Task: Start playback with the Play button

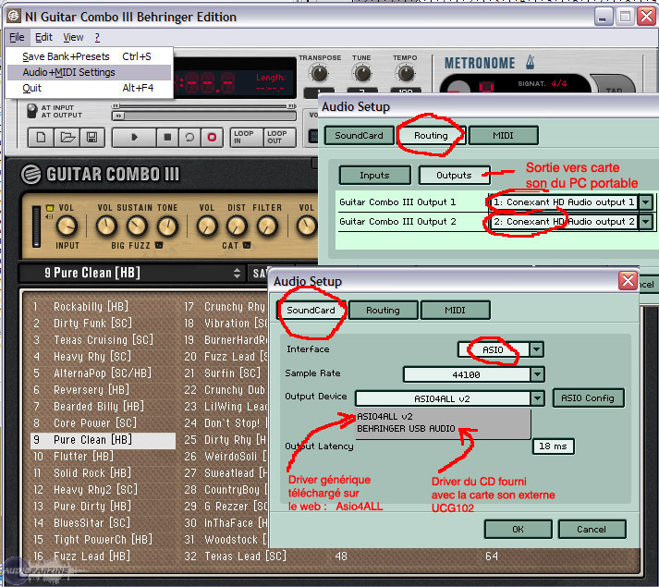Action: (134, 137)
